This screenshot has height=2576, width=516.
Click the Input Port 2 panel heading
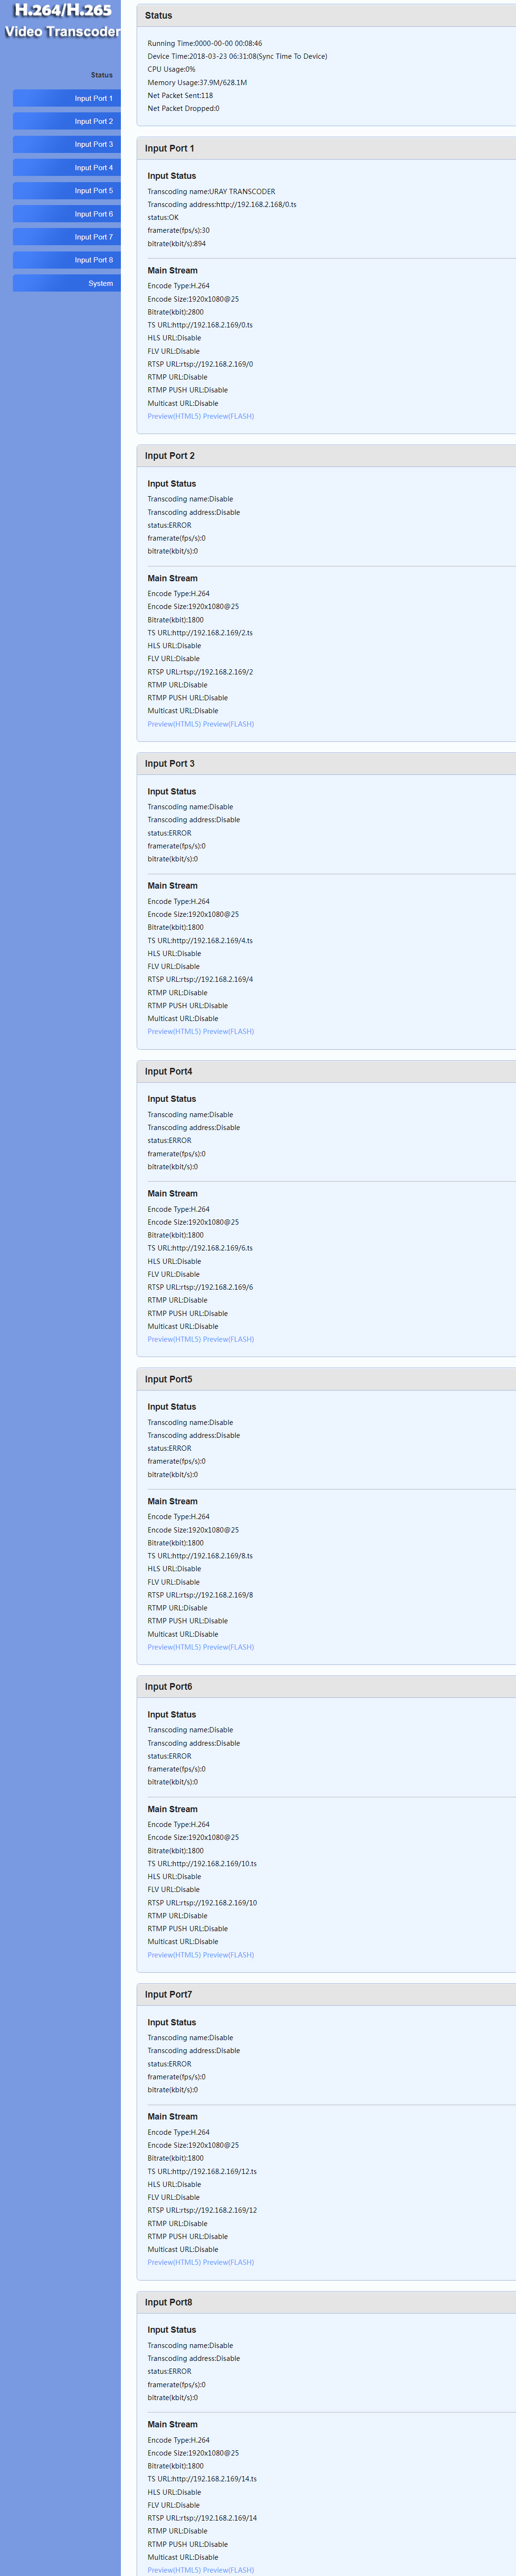tap(170, 456)
